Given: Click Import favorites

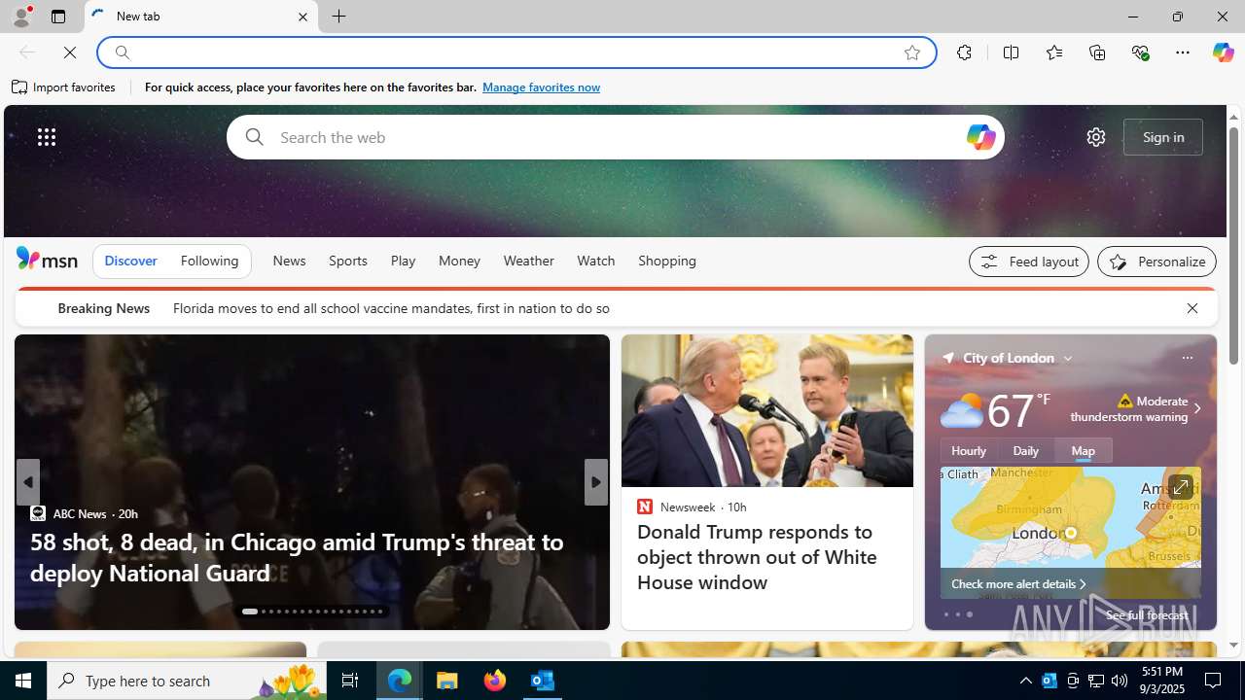Looking at the screenshot, I should 64,87.
